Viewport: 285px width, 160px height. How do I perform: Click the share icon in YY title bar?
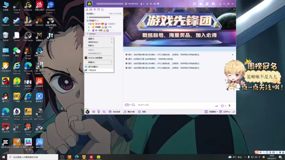pyautogui.click(x=155, y=4)
